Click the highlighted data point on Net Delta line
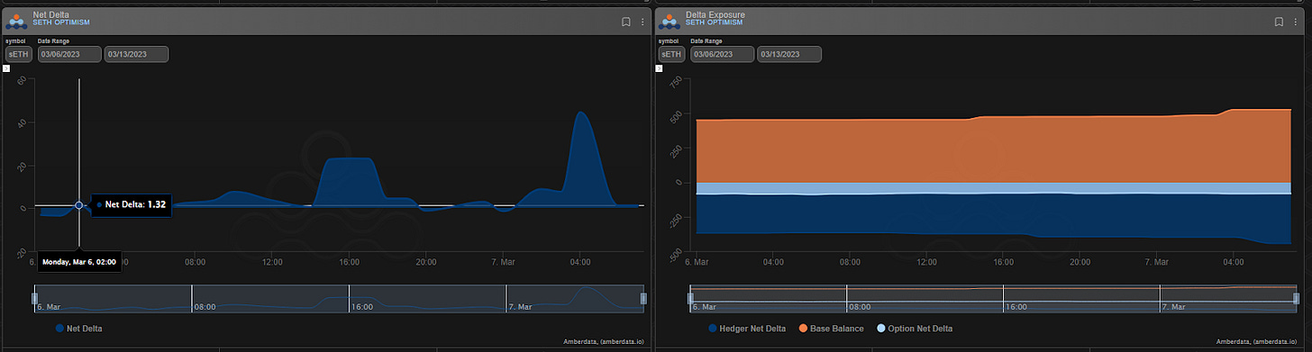 79,205
